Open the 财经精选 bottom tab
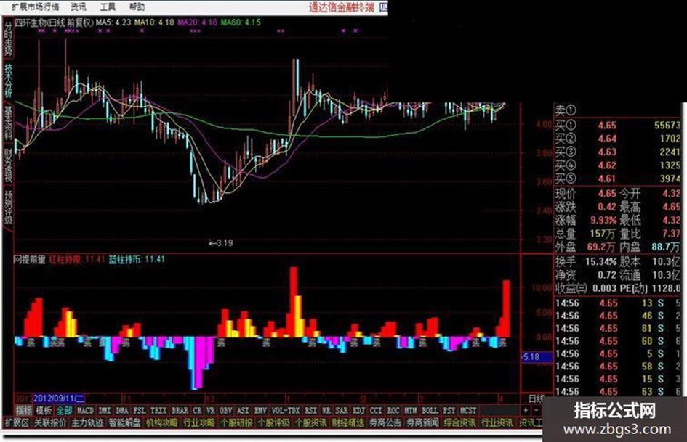687x442 pixels. click(348, 422)
